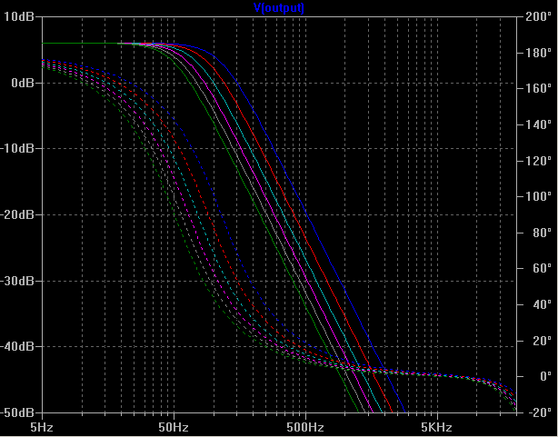Screen dimensions: 558x437
Task: Click the 10dB left axis label
Action: pyautogui.click(x=18, y=16)
